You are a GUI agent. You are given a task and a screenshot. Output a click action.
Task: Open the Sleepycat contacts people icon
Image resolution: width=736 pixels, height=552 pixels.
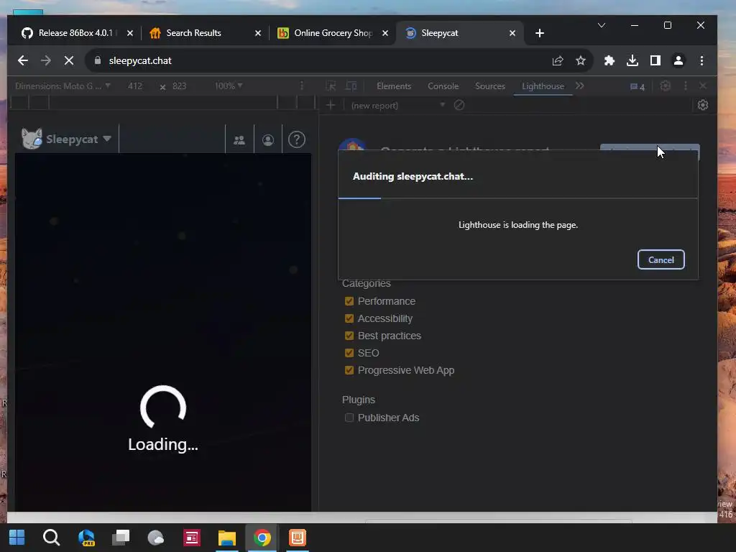239,140
